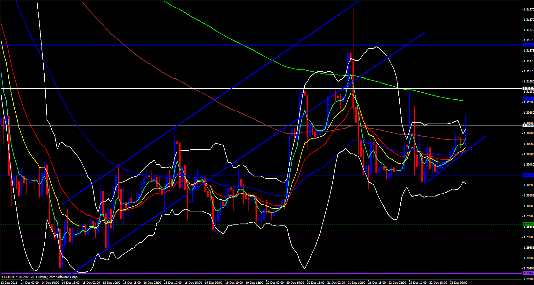This screenshot has width=534, height=285.
Task: Click the 1.29485 price axis label
Action: point(529,268)
